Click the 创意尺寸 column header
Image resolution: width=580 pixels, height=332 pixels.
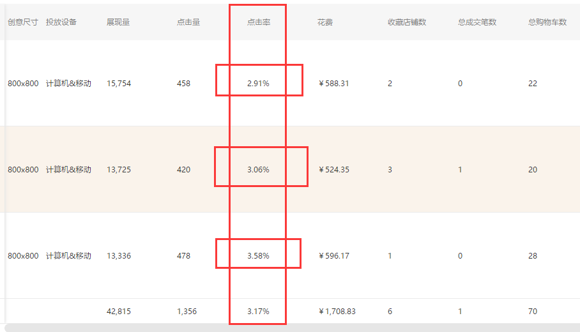pos(23,22)
